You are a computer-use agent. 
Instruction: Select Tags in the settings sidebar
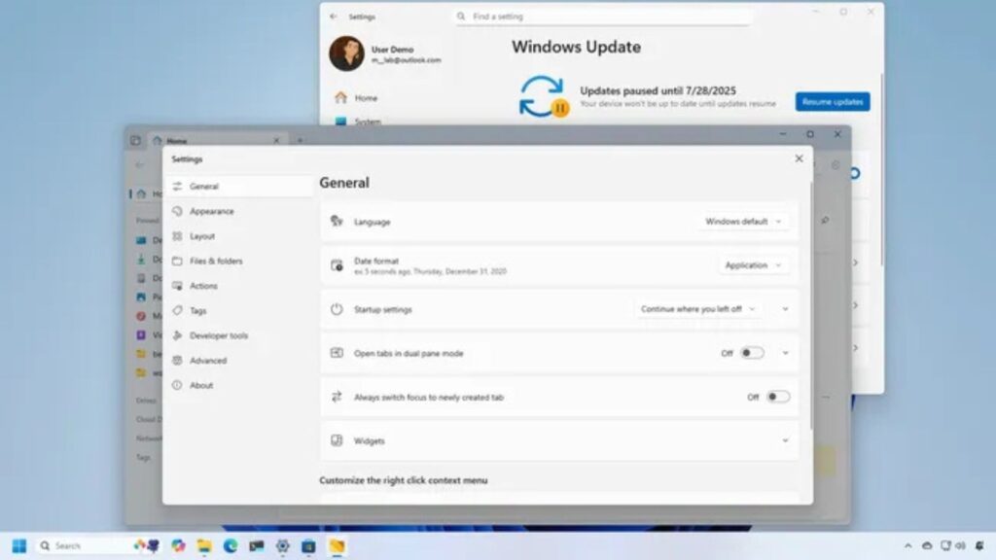197,311
